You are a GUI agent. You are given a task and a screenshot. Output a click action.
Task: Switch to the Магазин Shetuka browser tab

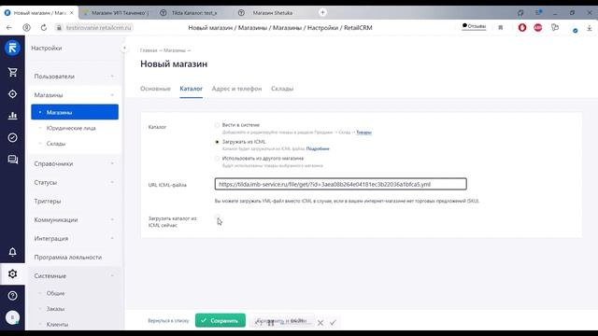click(272, 12)
